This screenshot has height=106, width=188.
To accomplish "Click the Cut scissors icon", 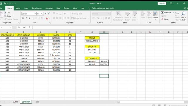I will click(5, 12).
